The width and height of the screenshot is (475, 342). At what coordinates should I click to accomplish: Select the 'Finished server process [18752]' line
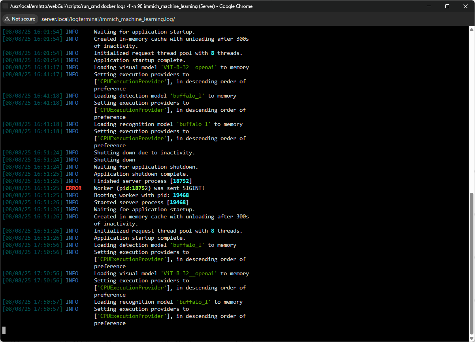click(x=143, y=181)
